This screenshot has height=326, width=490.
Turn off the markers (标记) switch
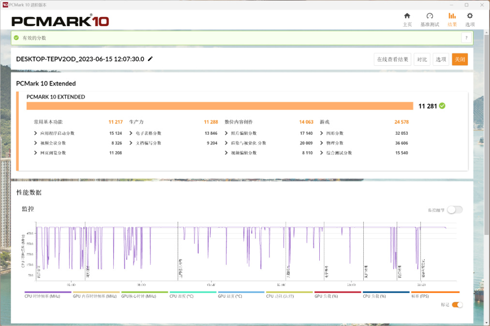(457, 305)
